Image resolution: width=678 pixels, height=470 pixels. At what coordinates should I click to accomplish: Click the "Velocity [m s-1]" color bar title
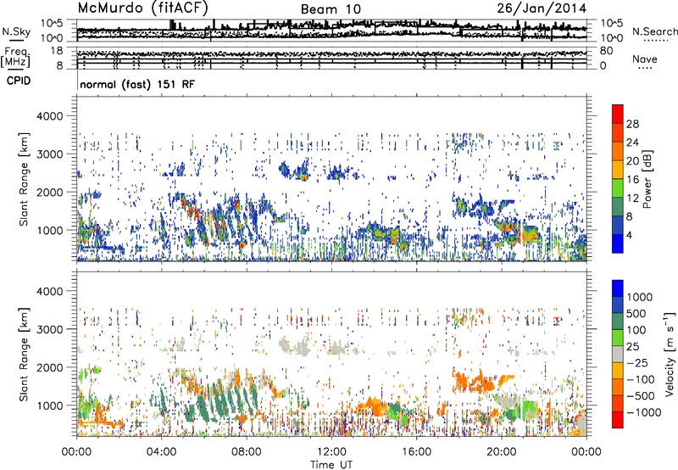click(x=670, y=354)
